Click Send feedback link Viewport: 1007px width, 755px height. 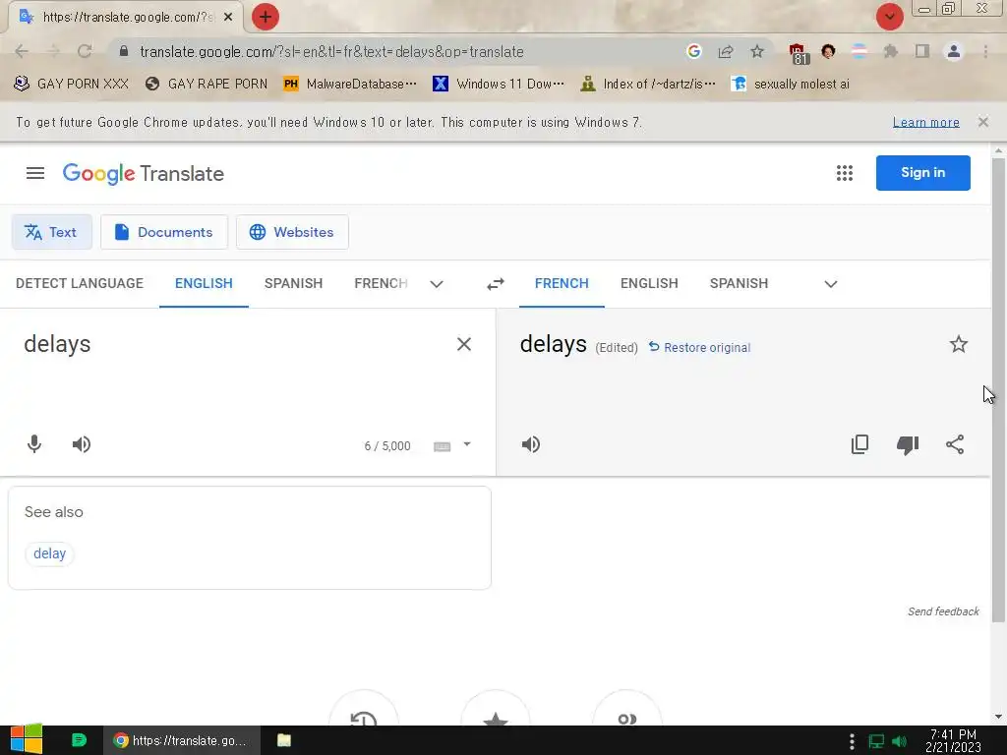(x=943, y=611)
